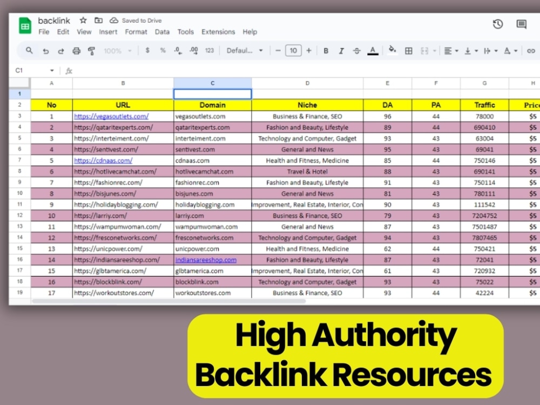This screenshot has height=405, width=540.
Task: Select the Traffic value 7204752
Action: [484, 215]
